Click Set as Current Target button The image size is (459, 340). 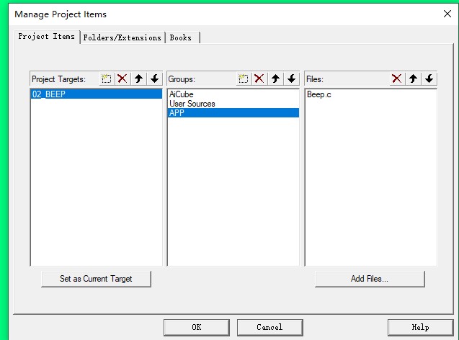[96, 279]
